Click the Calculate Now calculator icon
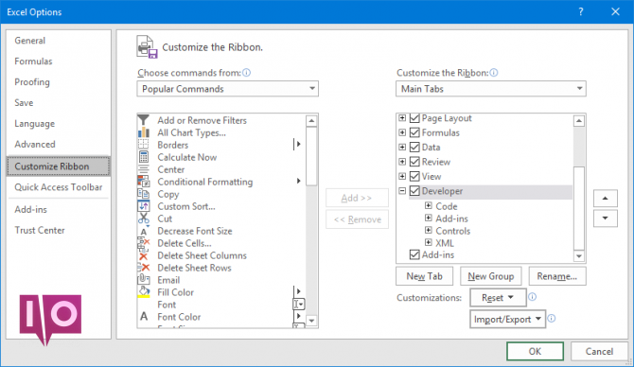 tap(144, 157)
